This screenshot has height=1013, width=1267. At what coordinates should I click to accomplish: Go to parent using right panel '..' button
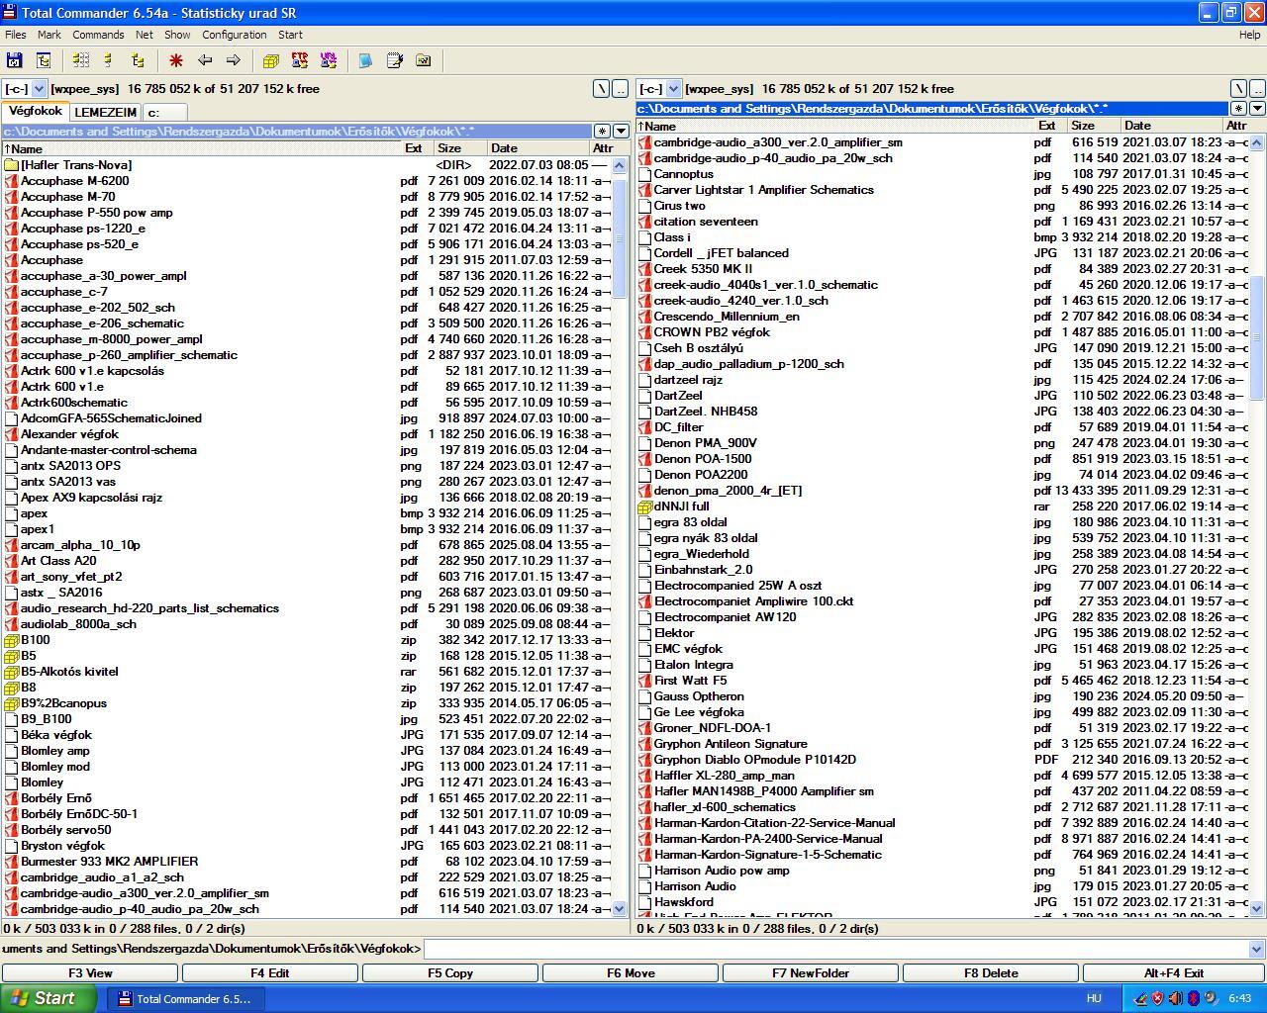[1257, 89]
